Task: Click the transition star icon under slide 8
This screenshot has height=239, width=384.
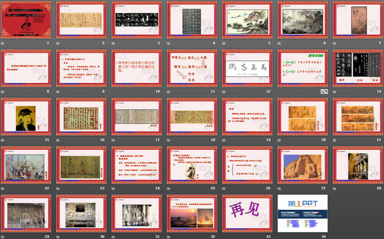Action: 2,92
